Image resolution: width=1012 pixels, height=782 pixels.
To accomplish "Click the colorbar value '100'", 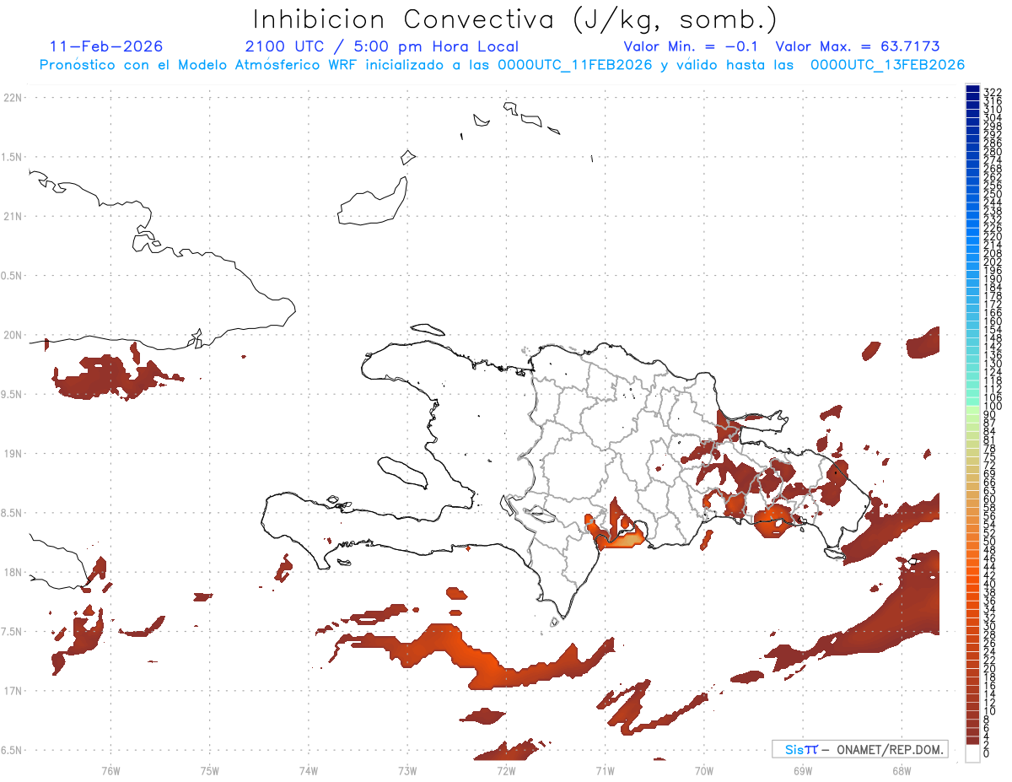I will (992, 407).
